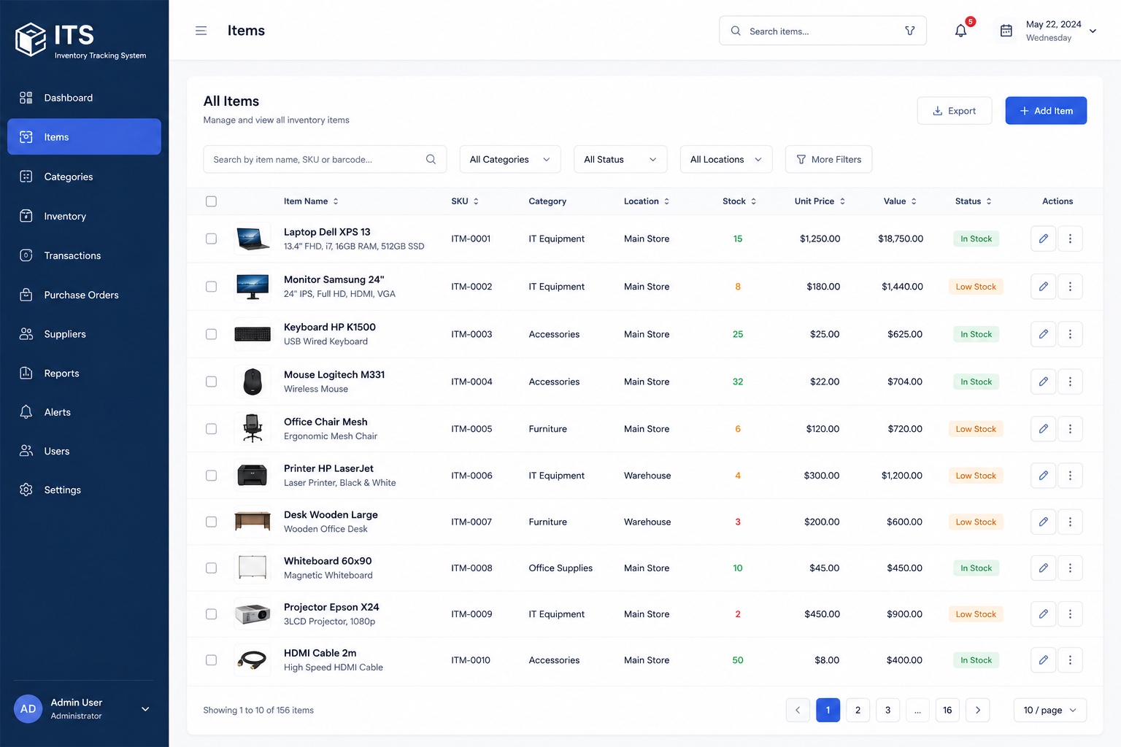
Task: Open the All Categories dropdown
Action: tap(510, 159)
